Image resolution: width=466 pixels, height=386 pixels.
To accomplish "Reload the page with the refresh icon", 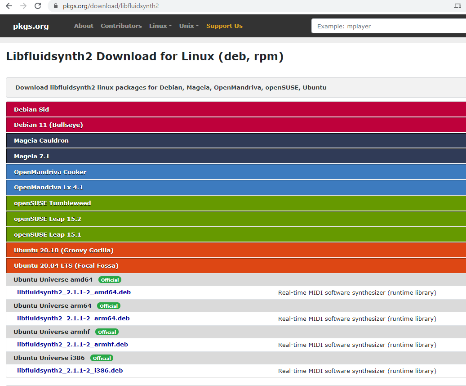I will pyautogui.click(x=38, y=6).
